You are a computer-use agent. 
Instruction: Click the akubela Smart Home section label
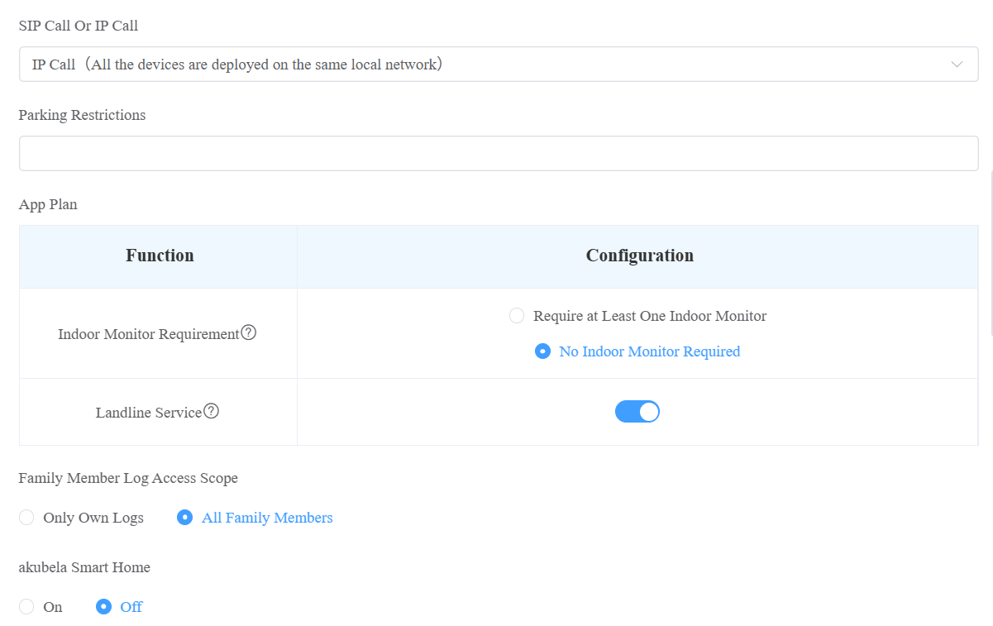click(x=84, y=567)
